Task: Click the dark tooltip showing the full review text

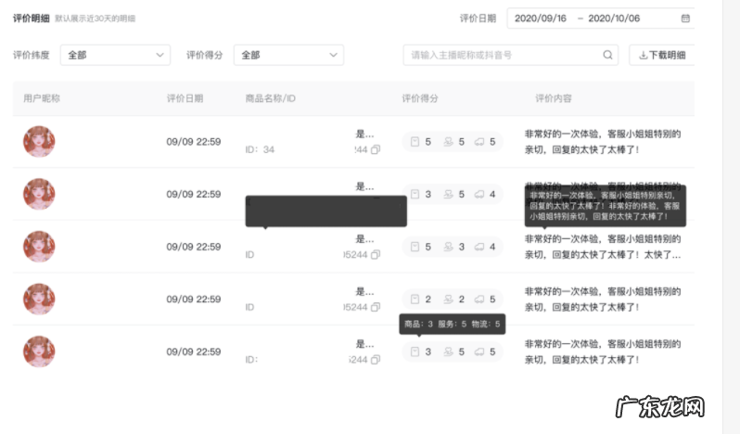Action: [x=605, y=206]
